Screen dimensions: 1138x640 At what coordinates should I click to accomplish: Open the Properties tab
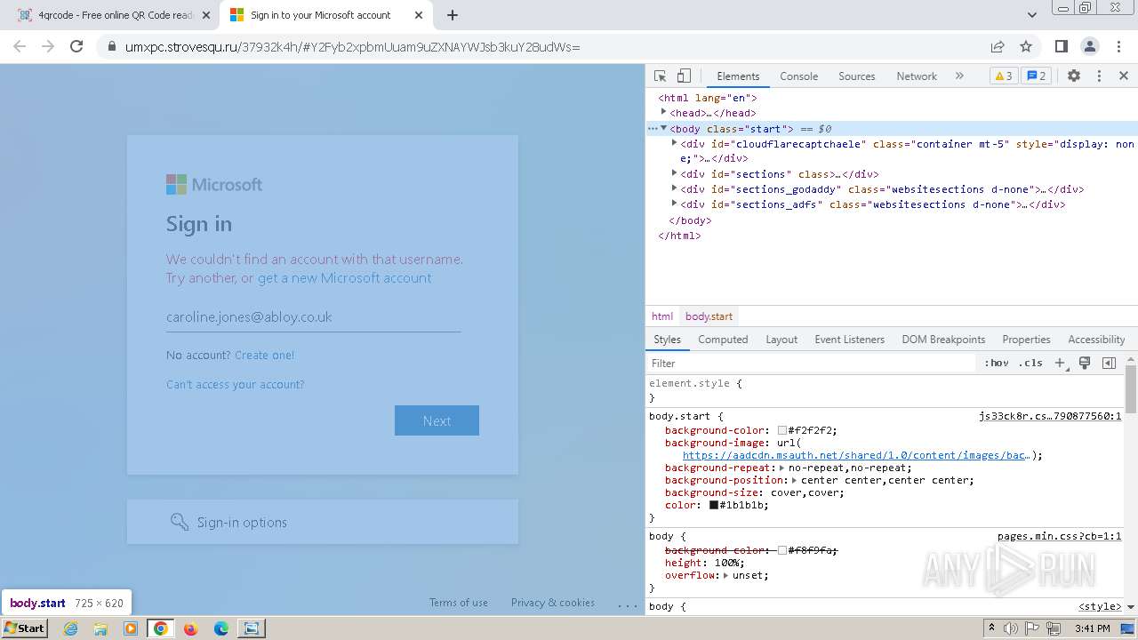coord(1026,340)
